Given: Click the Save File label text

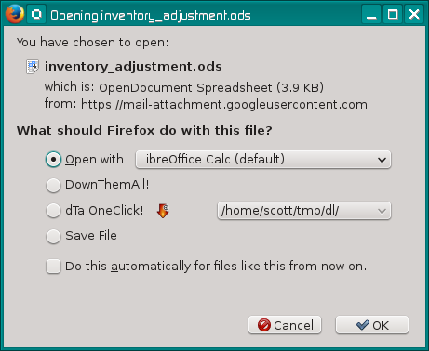Looking at the screenshot, I should [x=91, y=236].
